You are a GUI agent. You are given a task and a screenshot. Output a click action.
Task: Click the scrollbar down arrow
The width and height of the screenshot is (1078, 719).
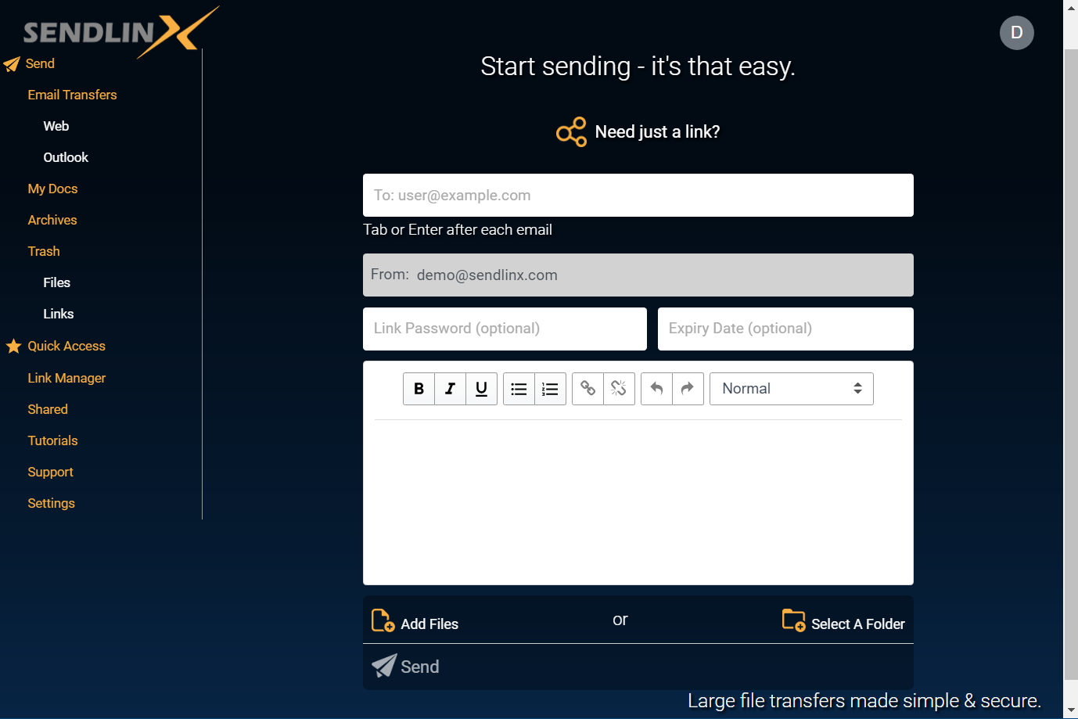(x=1071, y=710)
